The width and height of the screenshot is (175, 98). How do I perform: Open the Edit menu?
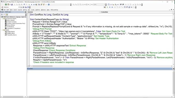(8, 10)
